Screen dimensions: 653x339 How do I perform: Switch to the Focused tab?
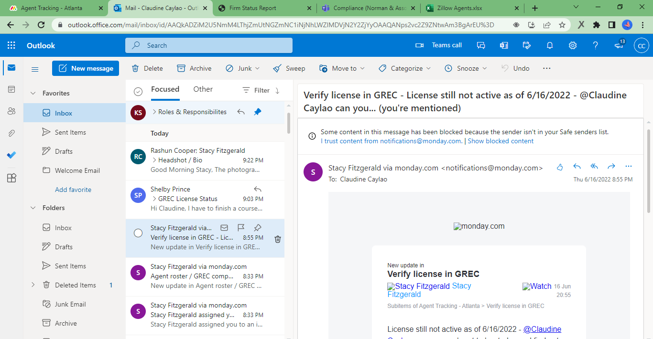coord(165,89)
